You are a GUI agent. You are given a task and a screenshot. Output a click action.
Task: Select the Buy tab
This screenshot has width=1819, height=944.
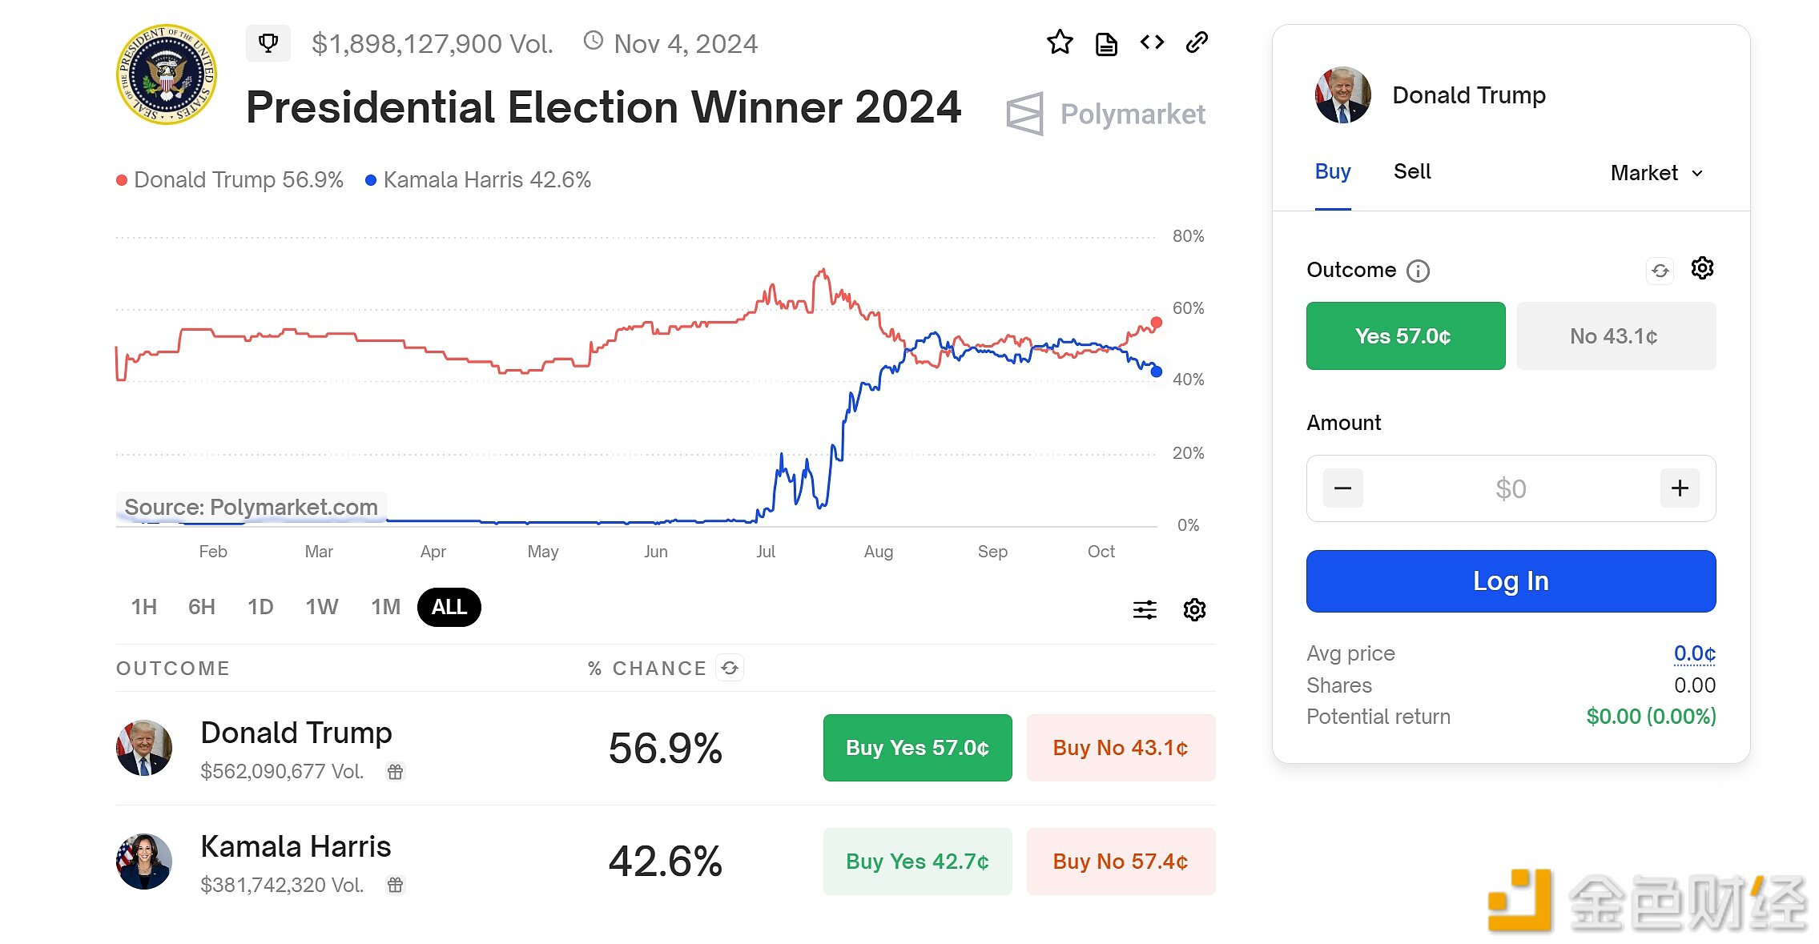(x=1332, y=170)
